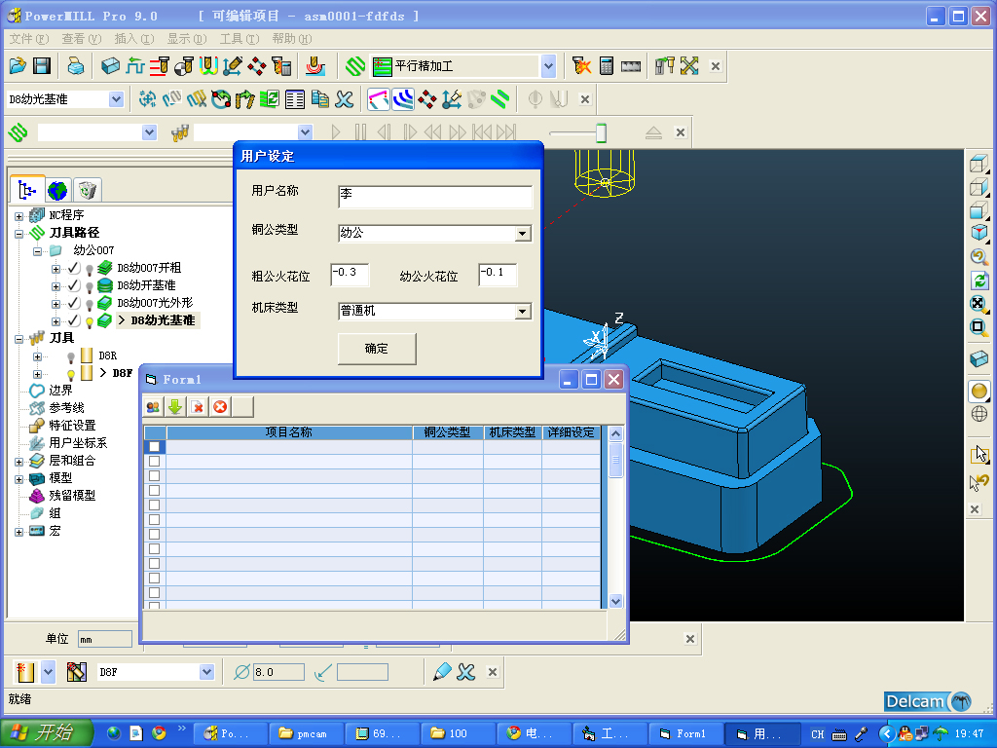Open the D8F tool selection dropdown
997x748 pixels.
click(x=206, y=672)
